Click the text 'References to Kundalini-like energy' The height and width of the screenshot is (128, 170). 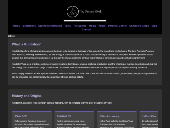(31, 121)
